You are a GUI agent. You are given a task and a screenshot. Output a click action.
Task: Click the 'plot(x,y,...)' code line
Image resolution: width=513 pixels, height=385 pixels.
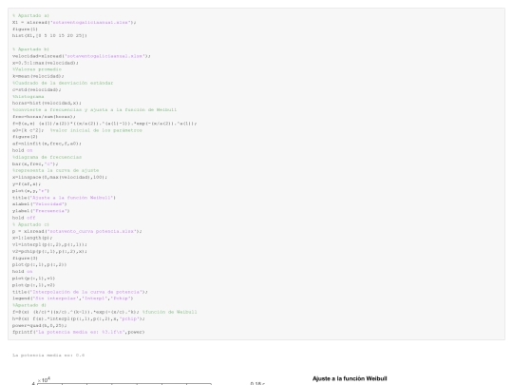(x=30, y=191)
